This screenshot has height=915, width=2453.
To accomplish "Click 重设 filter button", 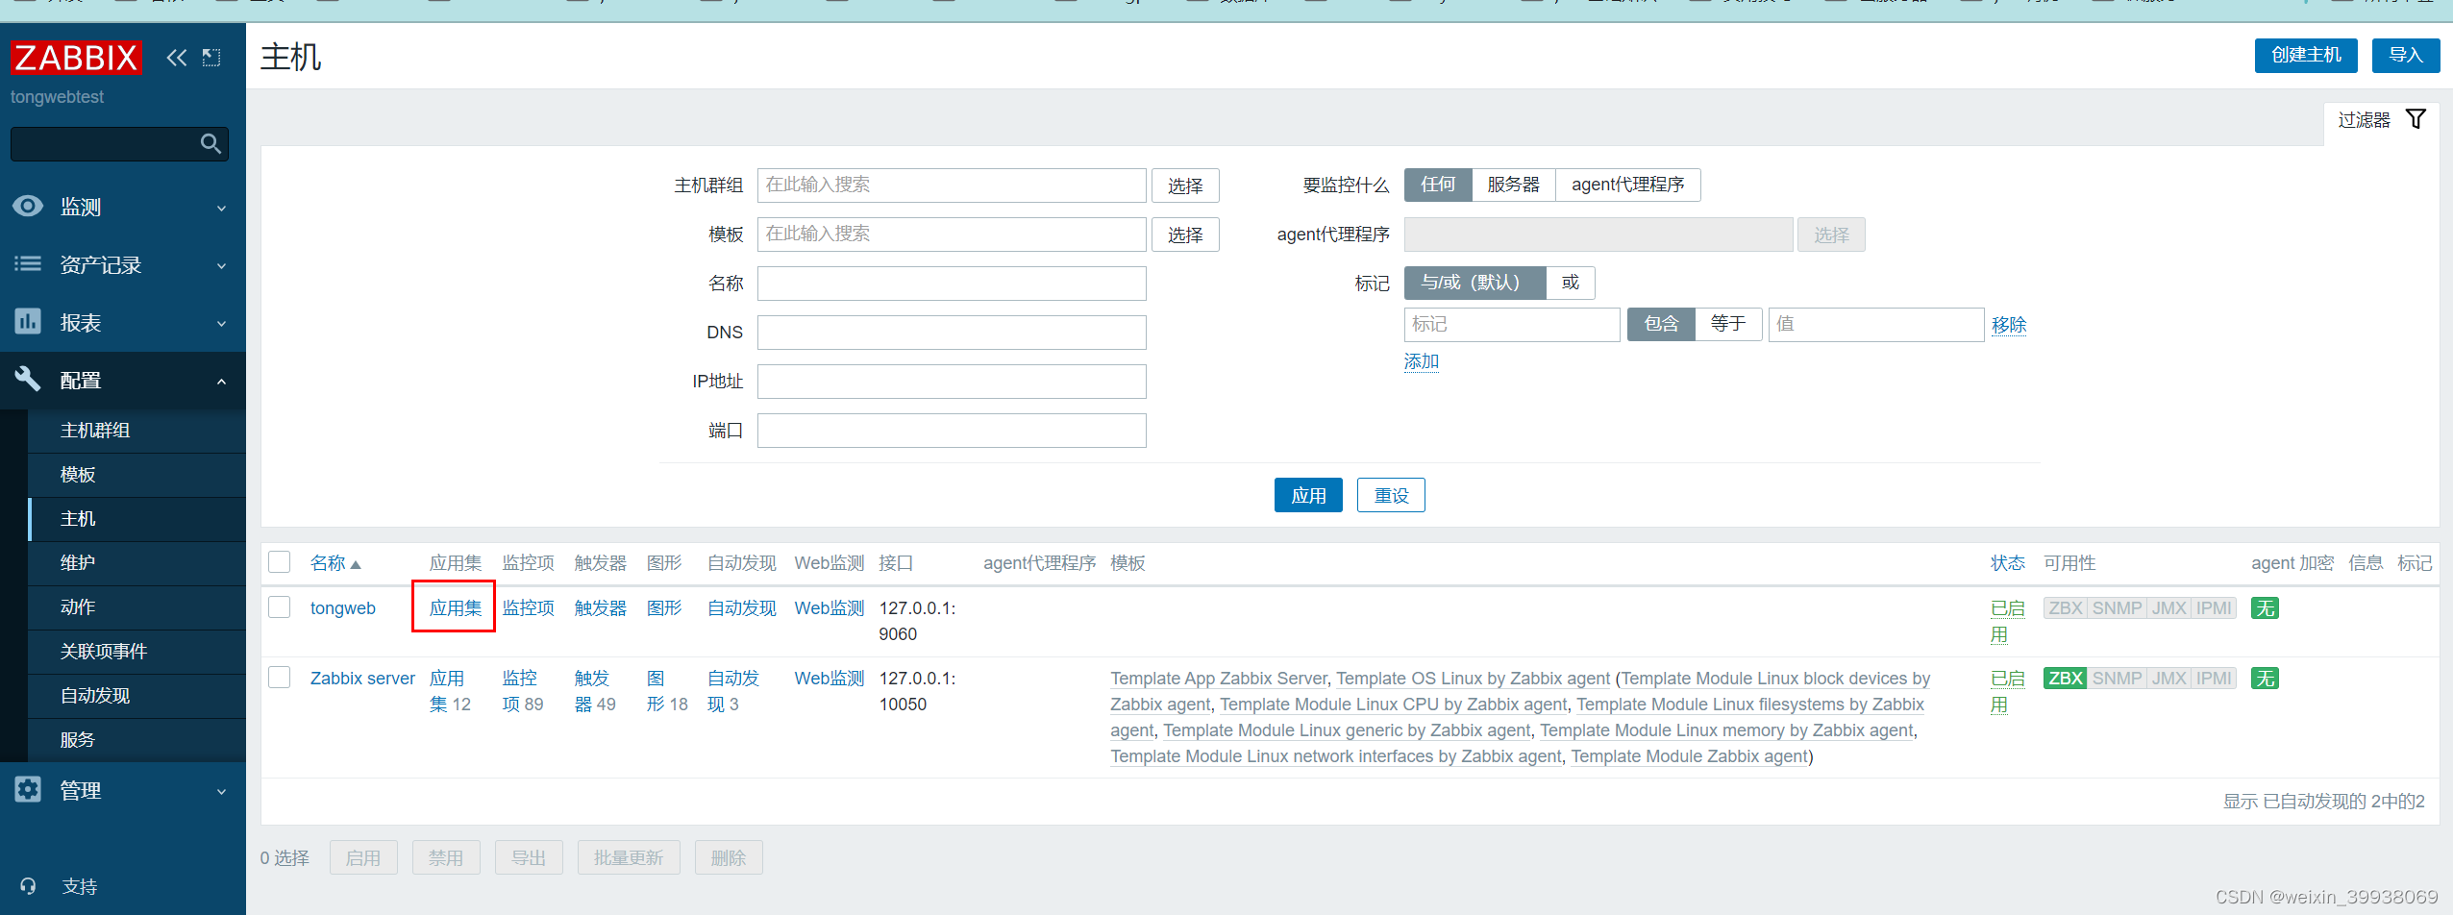I will pos(1391,495).
